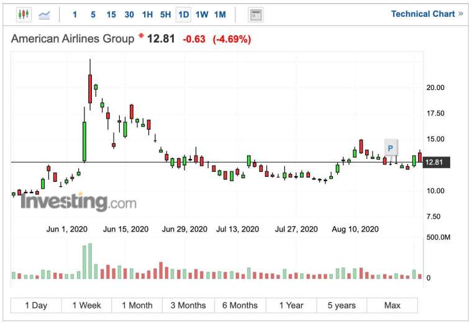Viewport: 472px width, 324px height.
Task: Click the -0.63 price change value
Action: click(194, 39)
